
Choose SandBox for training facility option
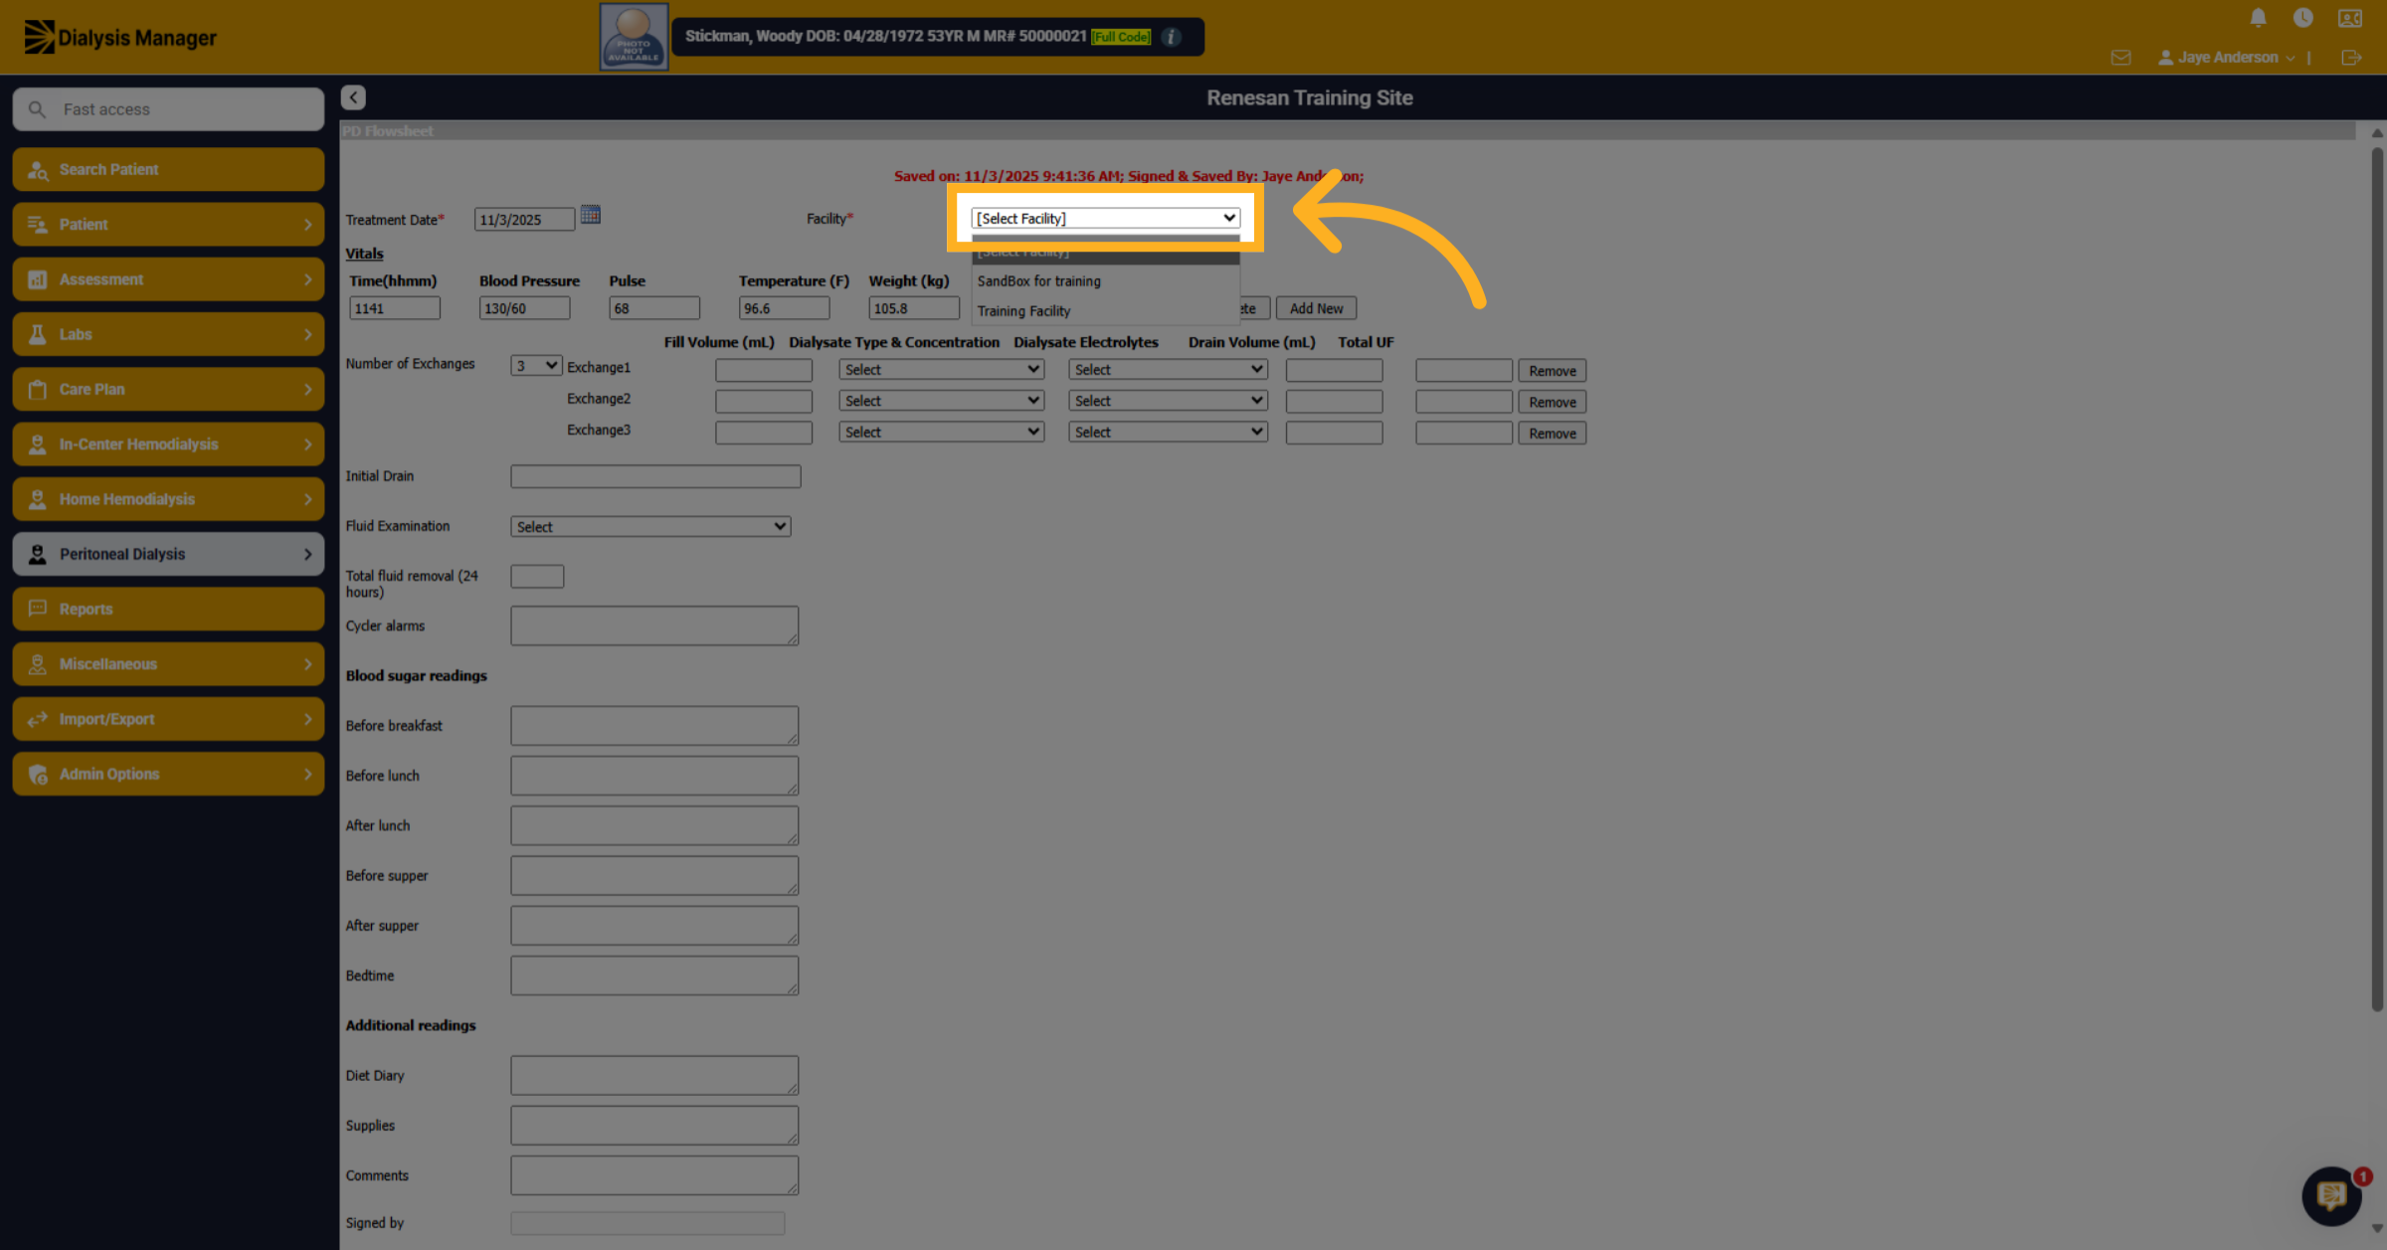point(1105,281)
